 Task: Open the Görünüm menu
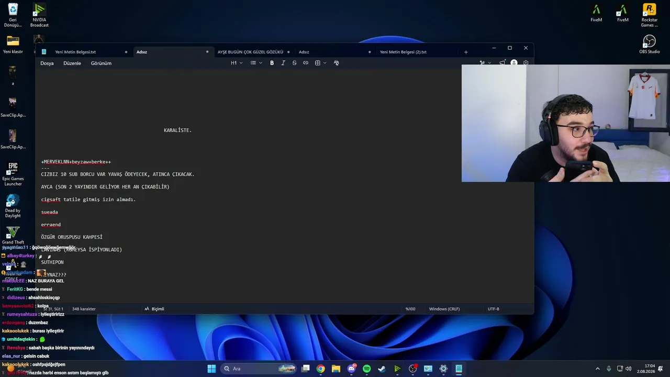click(x=101, y=63)
